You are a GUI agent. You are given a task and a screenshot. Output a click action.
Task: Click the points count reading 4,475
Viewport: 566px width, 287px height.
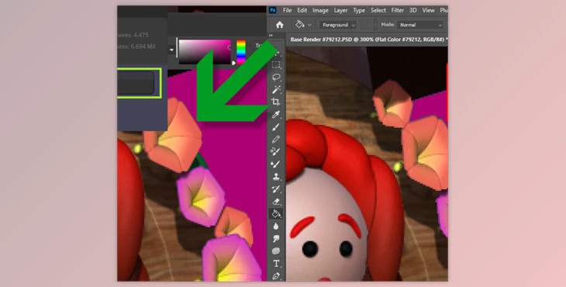coord(133,35)
